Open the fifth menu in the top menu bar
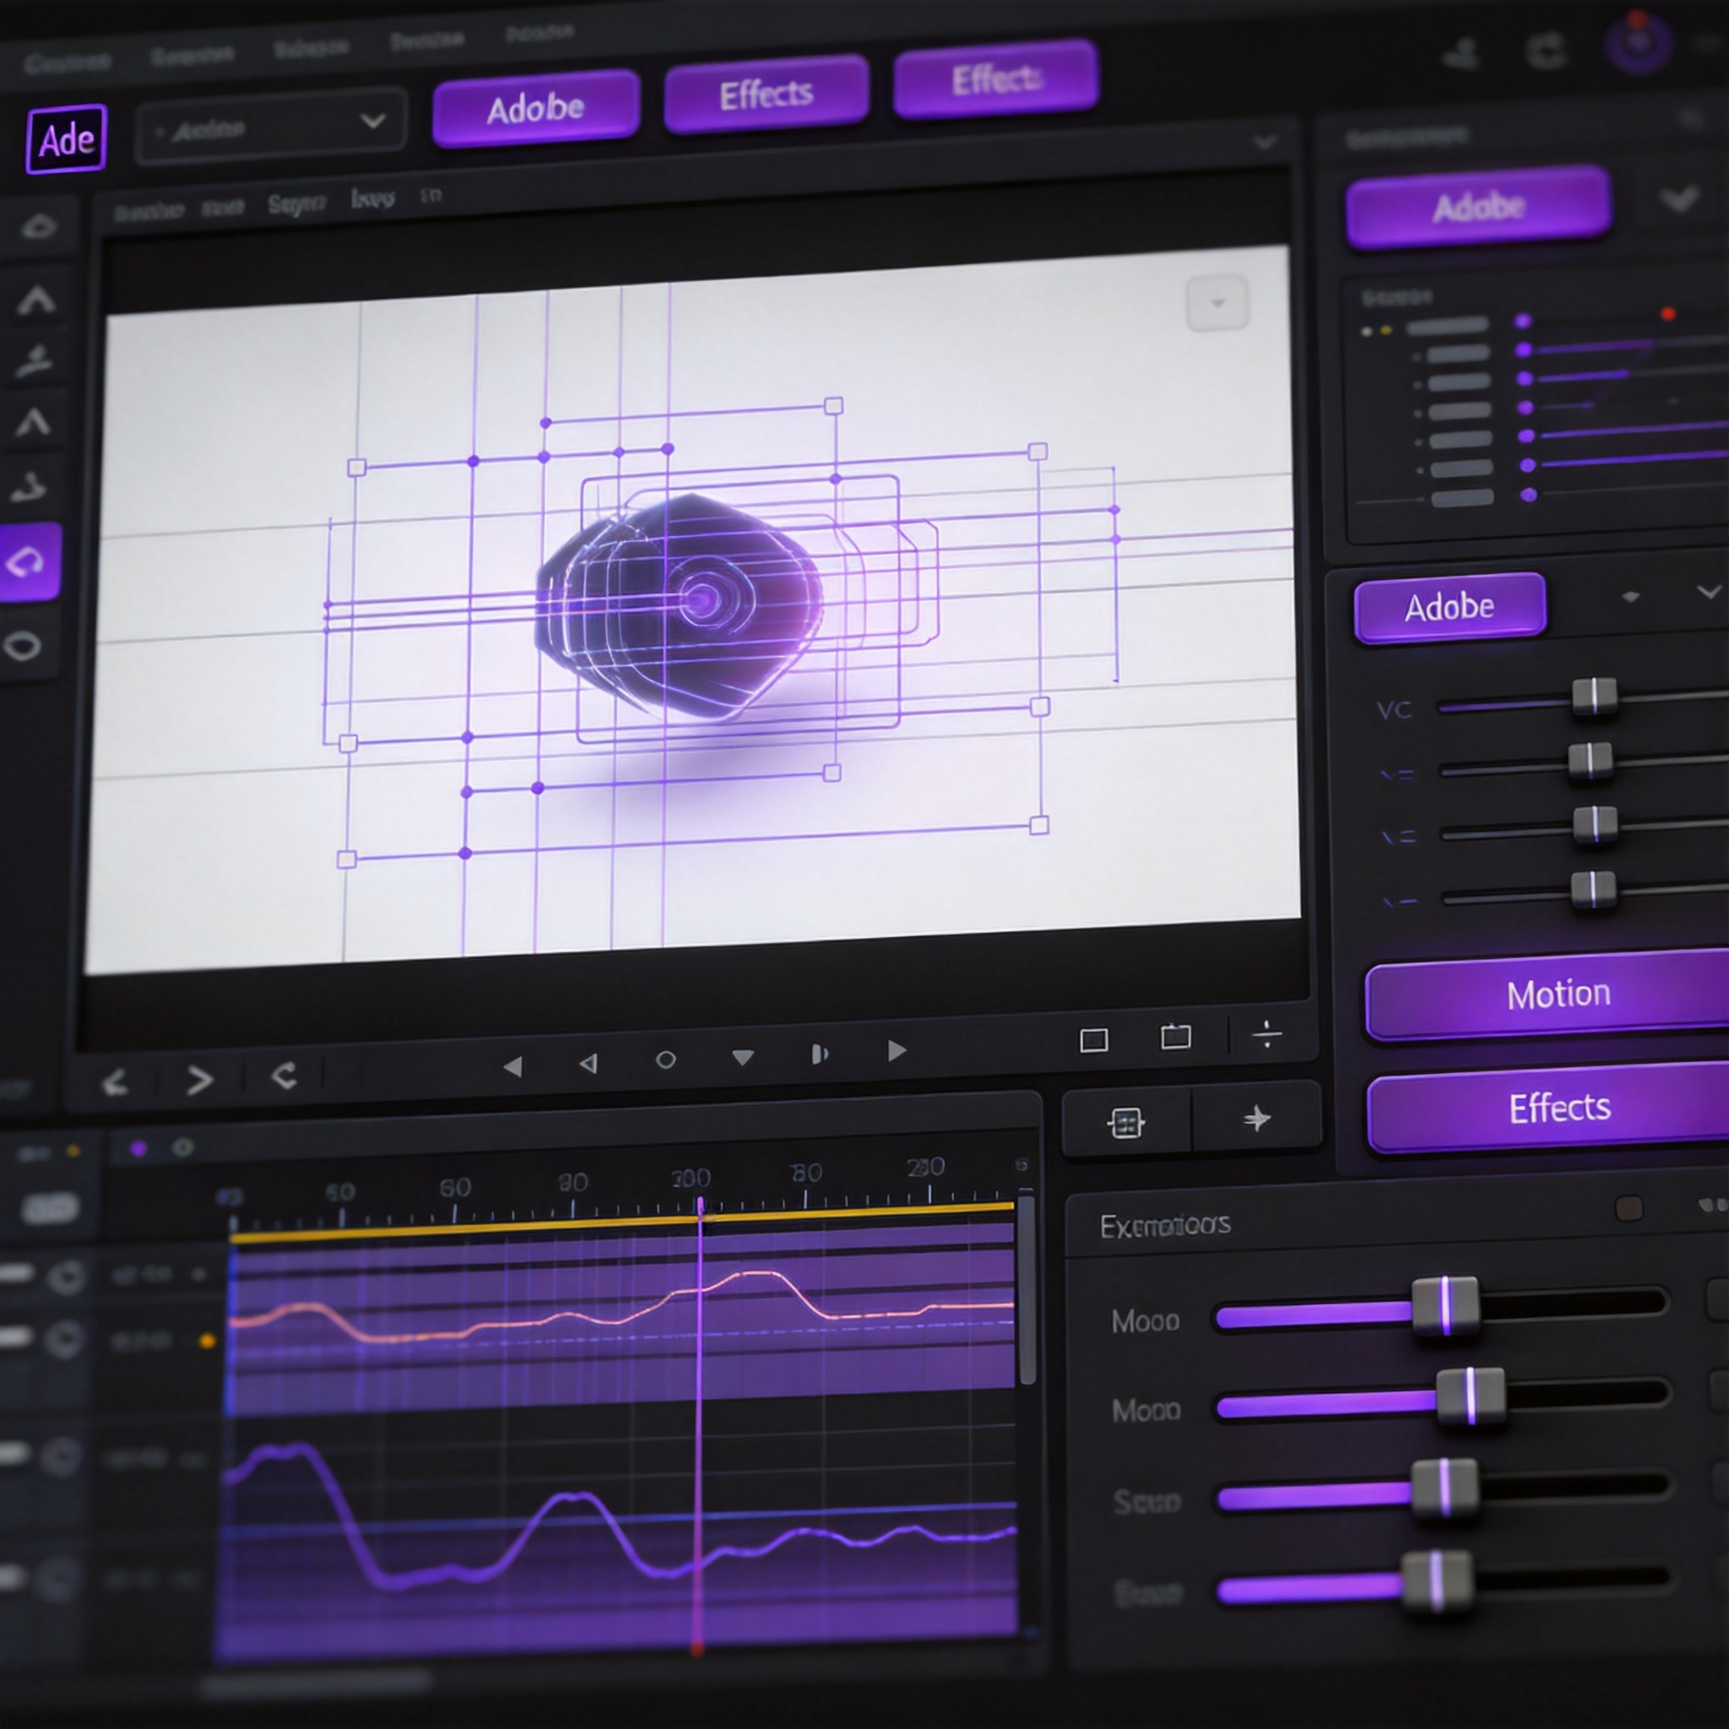 [x=539, y=33]
